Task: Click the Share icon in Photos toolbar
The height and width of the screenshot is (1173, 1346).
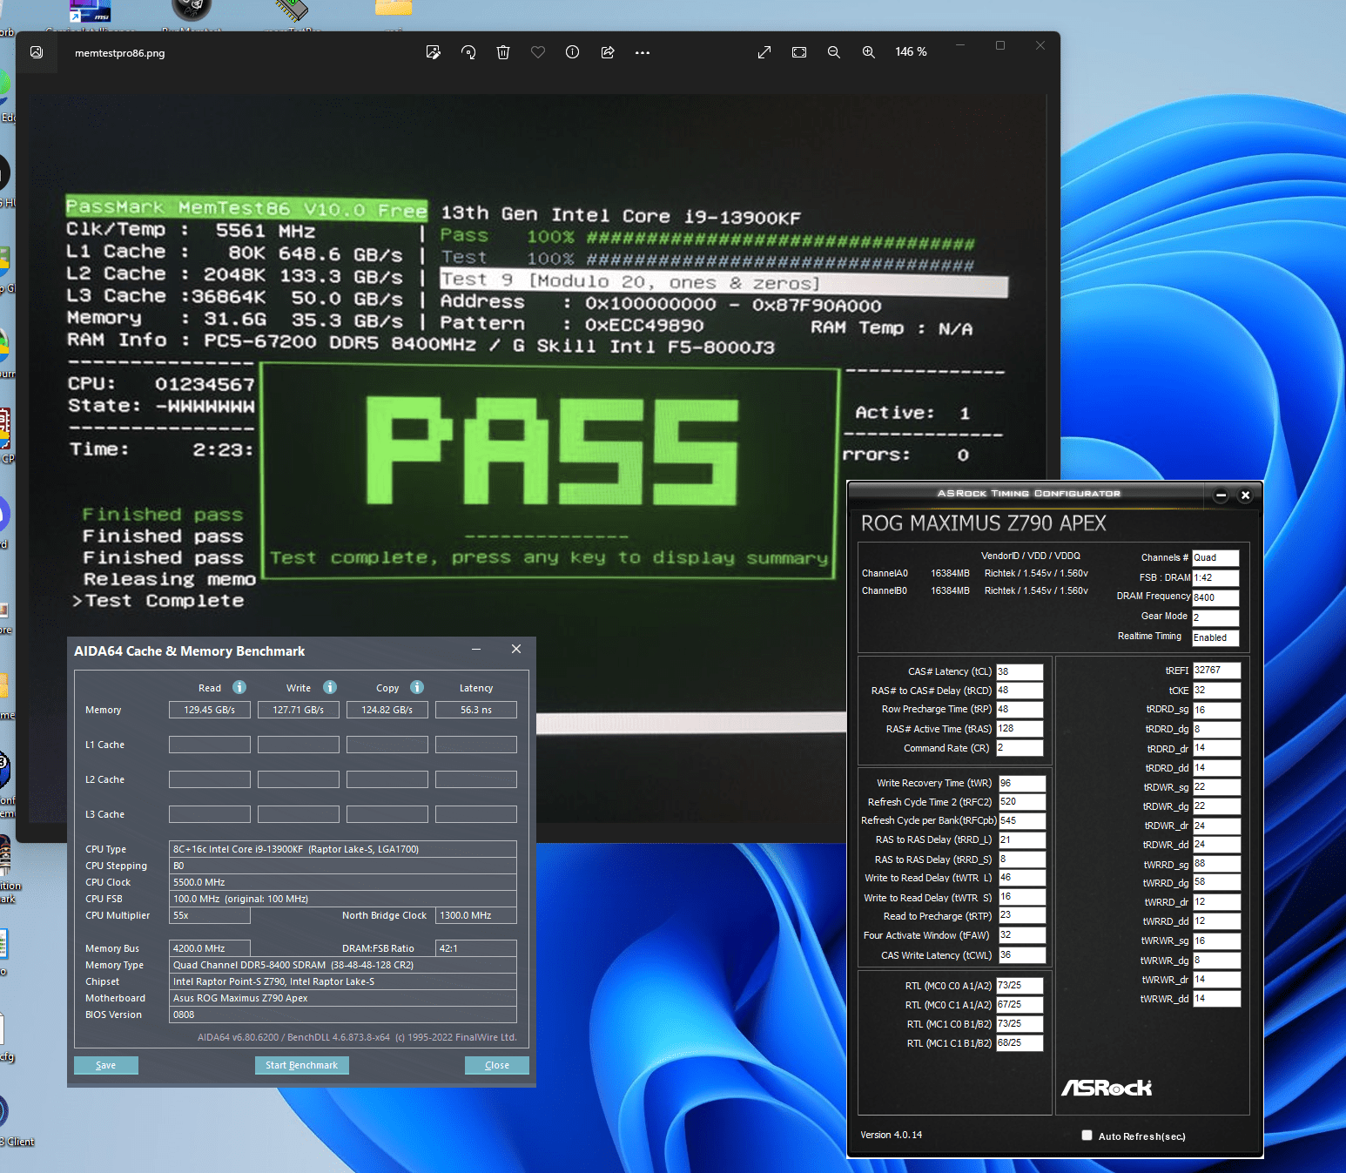Action: tap(608, 52)
